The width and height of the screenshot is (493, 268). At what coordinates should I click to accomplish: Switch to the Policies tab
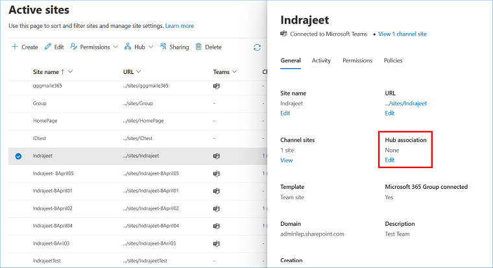pyautogui.click(x=393, y=60)
